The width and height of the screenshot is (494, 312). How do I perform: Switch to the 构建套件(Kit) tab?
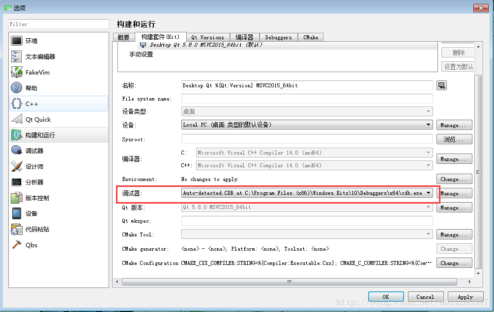160,37
